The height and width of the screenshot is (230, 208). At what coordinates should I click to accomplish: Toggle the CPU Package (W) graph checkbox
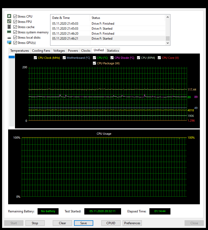pos(94,63)
